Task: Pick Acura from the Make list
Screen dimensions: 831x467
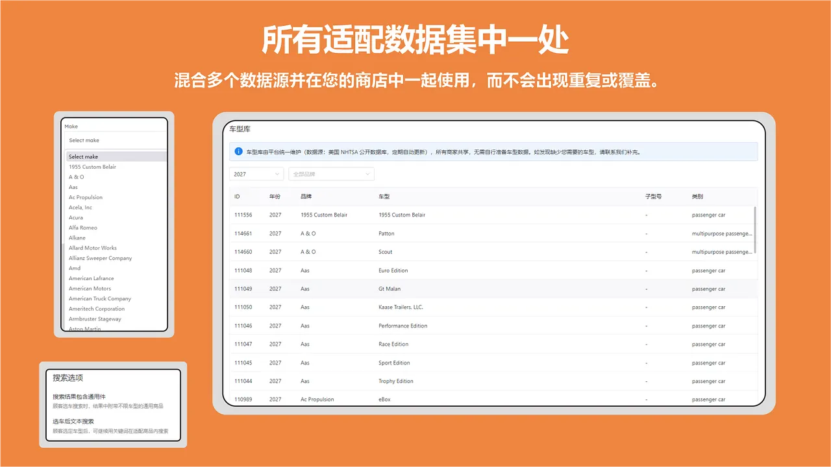Action: pos(76,218)
